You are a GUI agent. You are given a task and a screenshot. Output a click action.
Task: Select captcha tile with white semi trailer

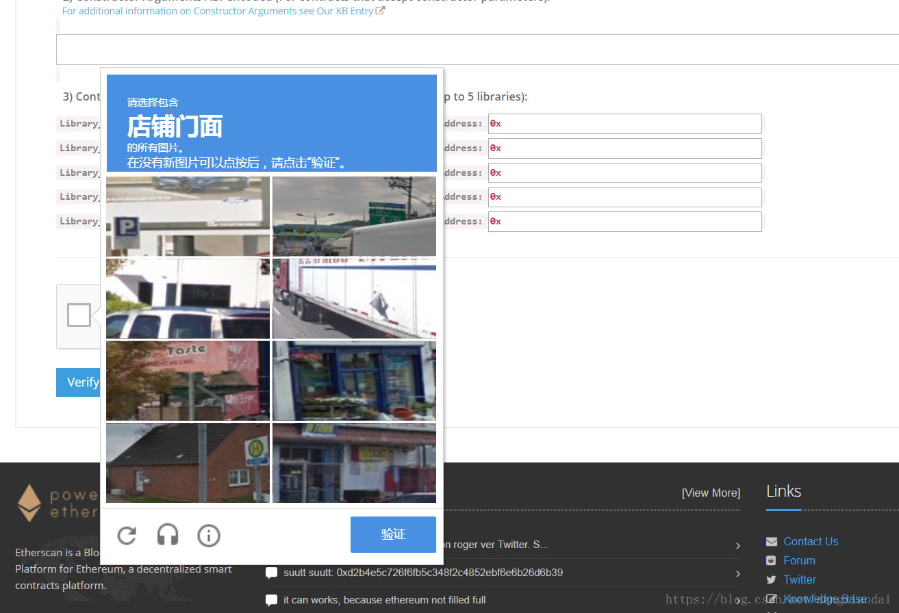354,298
